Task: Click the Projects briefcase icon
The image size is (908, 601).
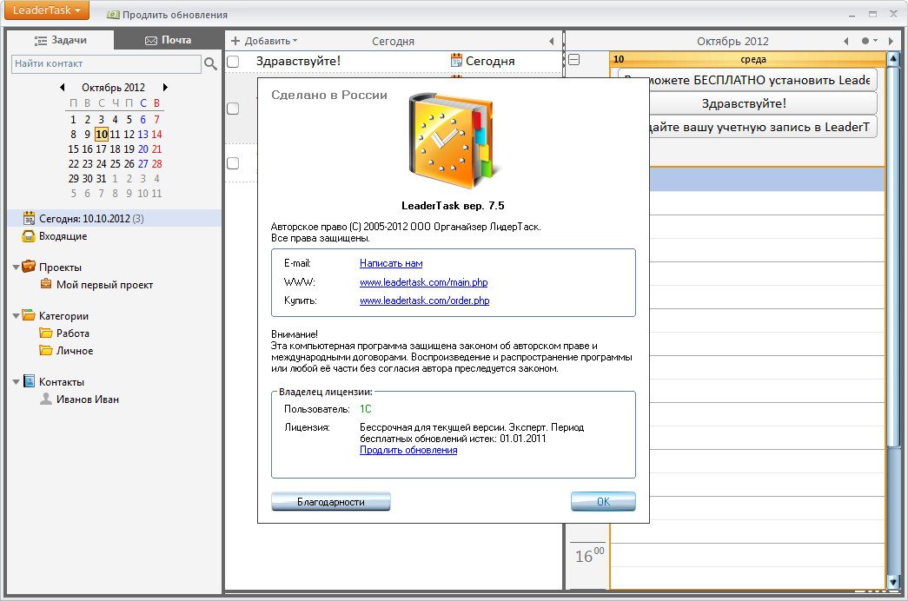Action: coord(29,267)
